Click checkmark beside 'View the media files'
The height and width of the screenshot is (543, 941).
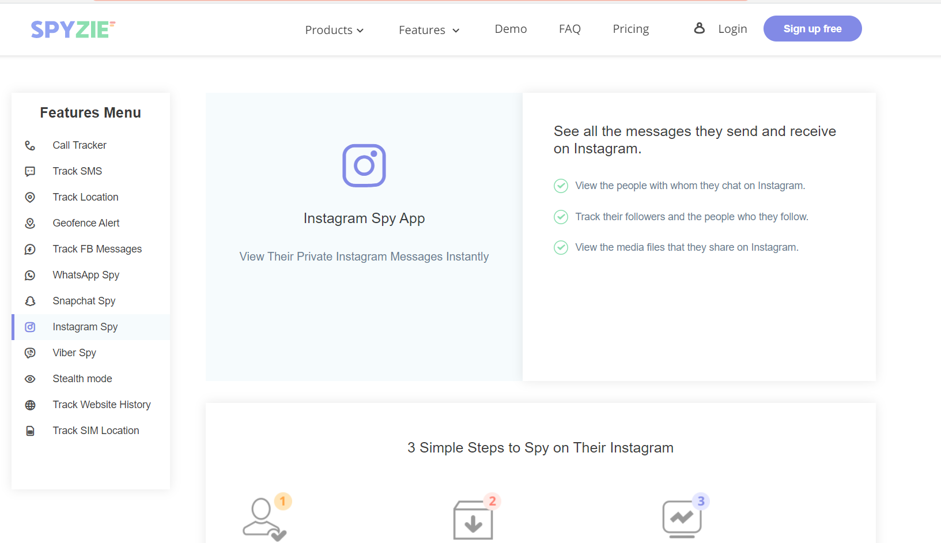[x=561, y=247]
